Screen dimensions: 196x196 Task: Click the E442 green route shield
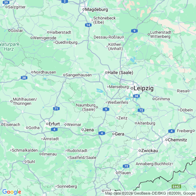[176, 187]
